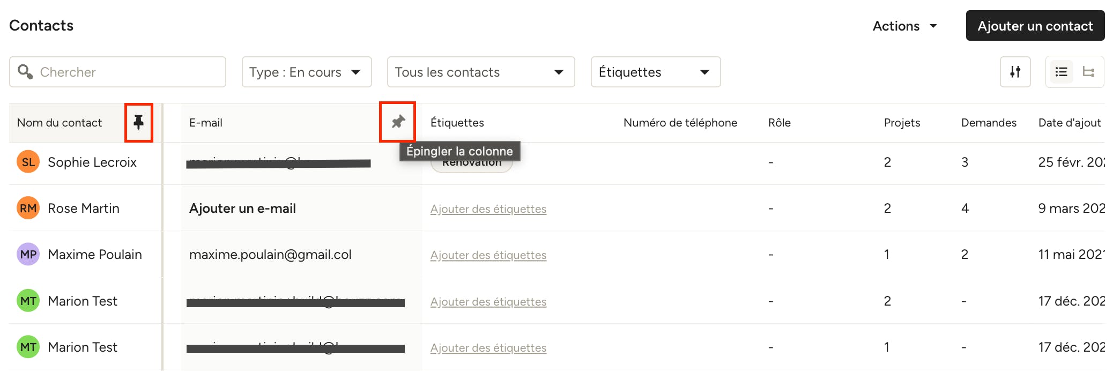The image size is (1113, 371).
Task: Pin the E-mail column
Action: [398, 122]
